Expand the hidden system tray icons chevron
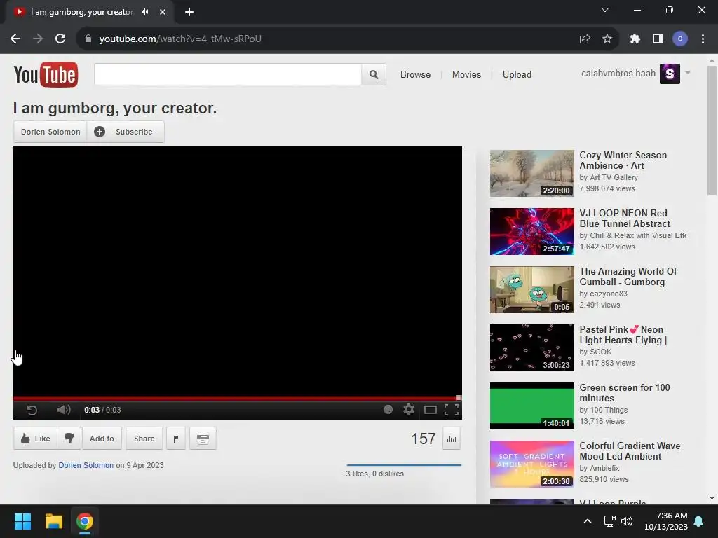This screenshot has width=718, height=538. (x=588, y=521)
